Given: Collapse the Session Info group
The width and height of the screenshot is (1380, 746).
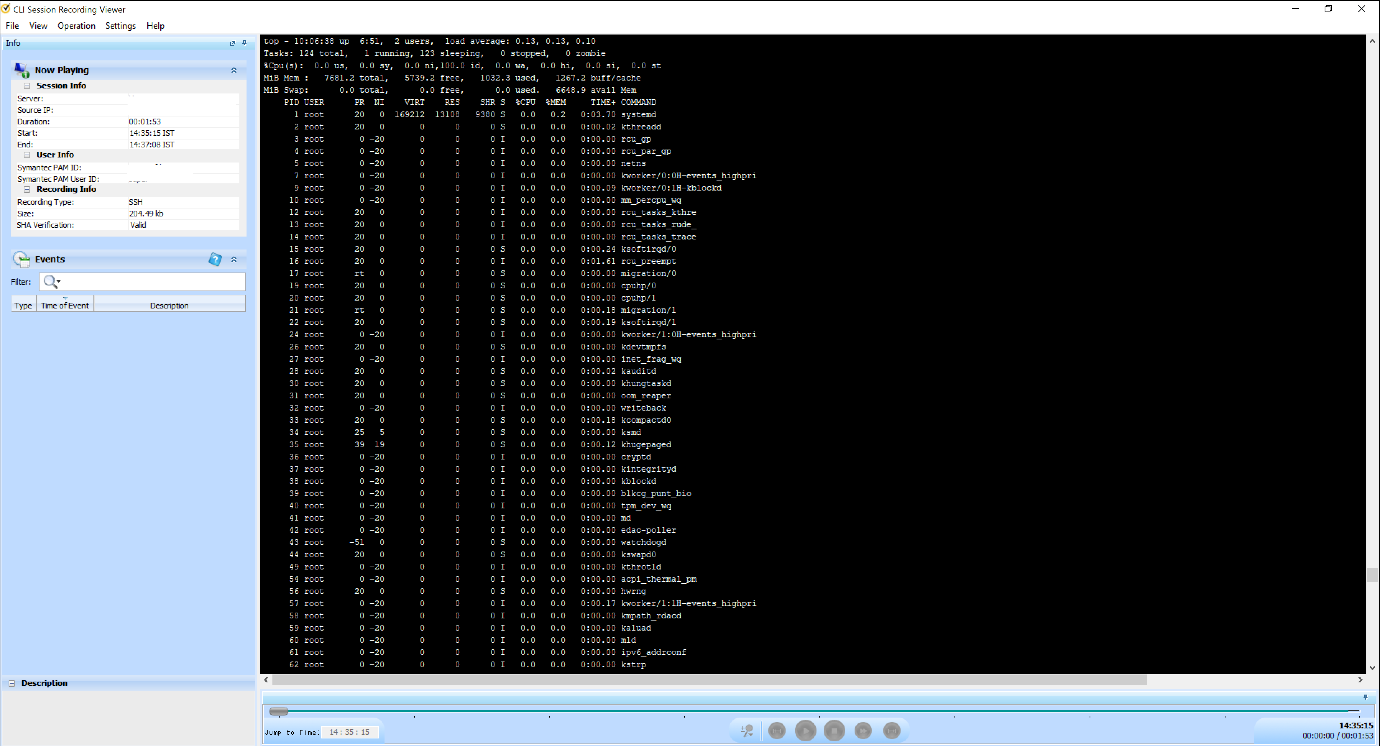Looking at the screenshot, I should click(27, 86).
